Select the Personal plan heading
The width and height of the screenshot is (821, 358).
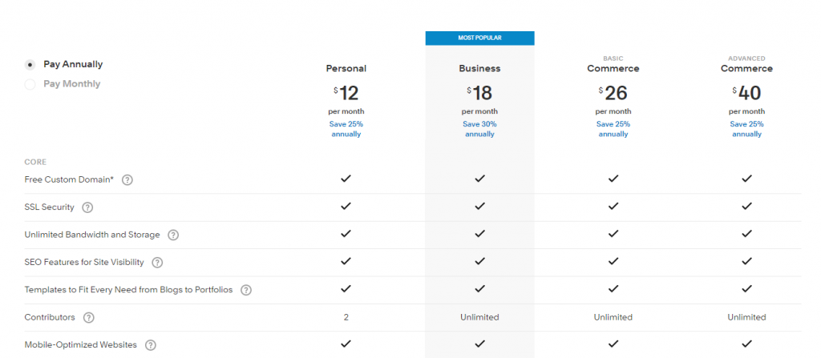(346, 69)
